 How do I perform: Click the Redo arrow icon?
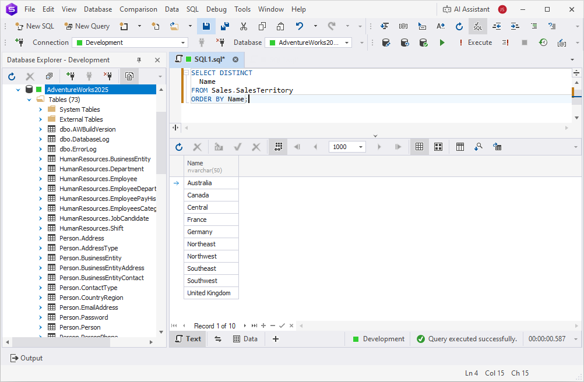coord(332,26)
